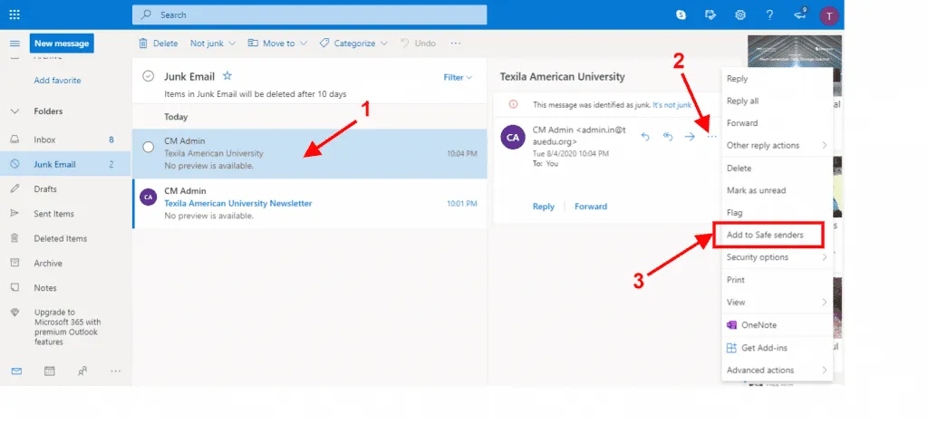Click the It's not junk link
928x424 pixels.
(x=672, y=105)
